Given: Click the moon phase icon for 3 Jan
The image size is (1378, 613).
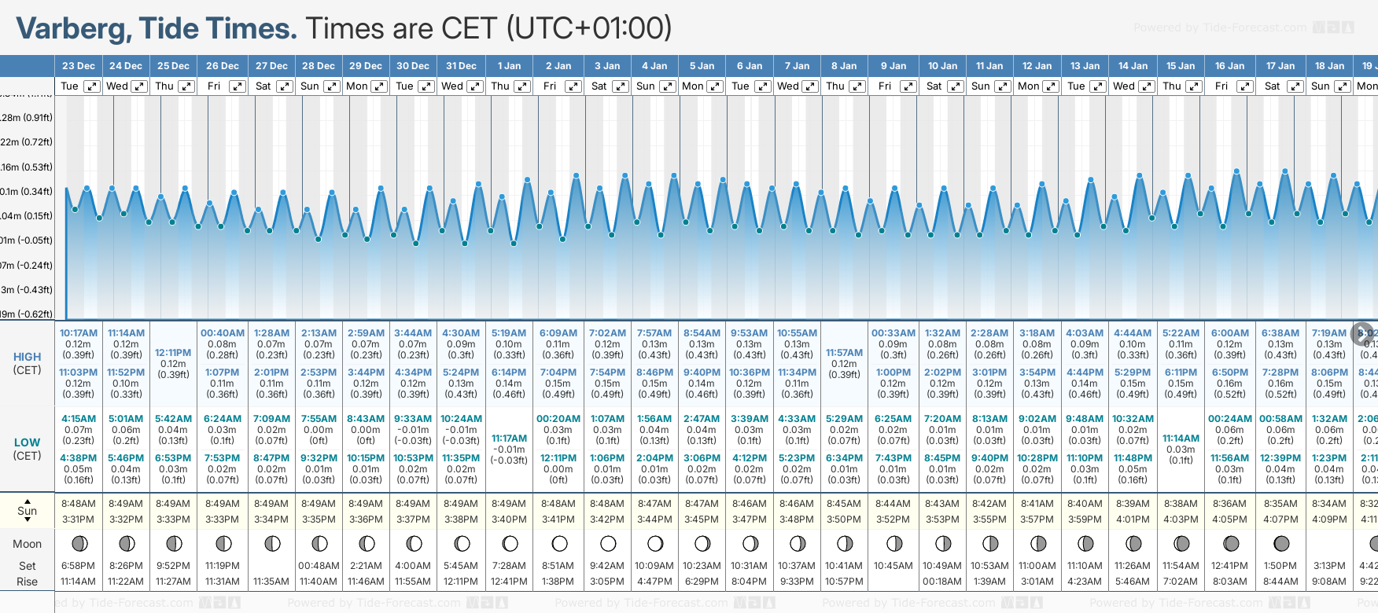Looking at the screenshot, I should tap(607, 543).
